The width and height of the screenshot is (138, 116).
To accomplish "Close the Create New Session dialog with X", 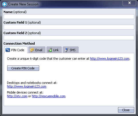I will click(129, 3).
